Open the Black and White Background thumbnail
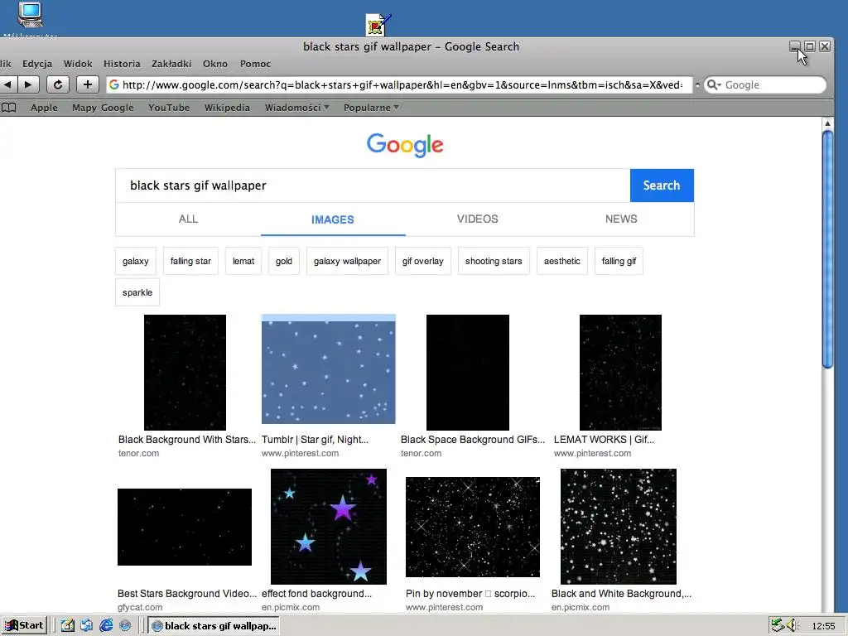 (x=618, y=527)
